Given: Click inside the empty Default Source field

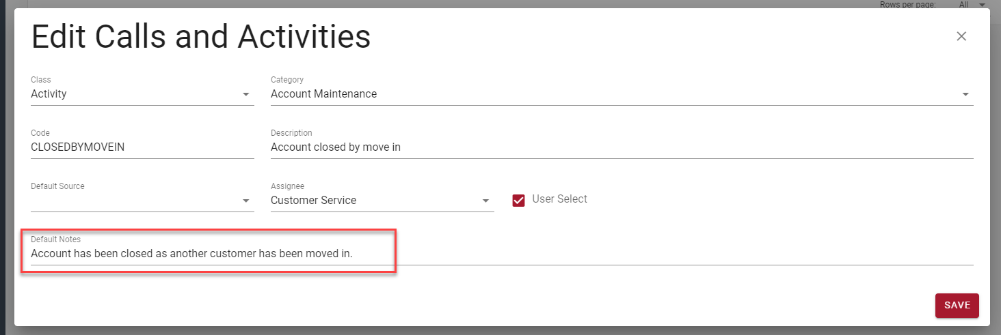Looking at the screenshot, I should [133, 201].
